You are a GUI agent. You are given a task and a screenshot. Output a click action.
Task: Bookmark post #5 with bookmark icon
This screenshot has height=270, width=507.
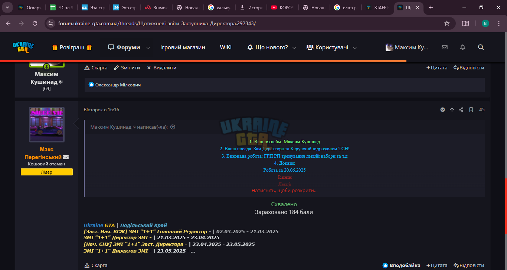coord(471,110)
